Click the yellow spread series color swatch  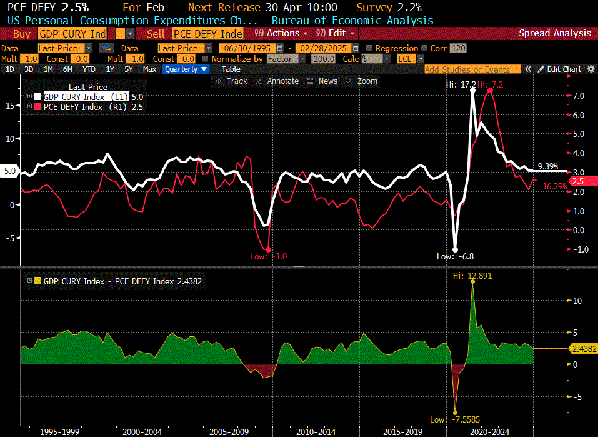click(37, 281)
